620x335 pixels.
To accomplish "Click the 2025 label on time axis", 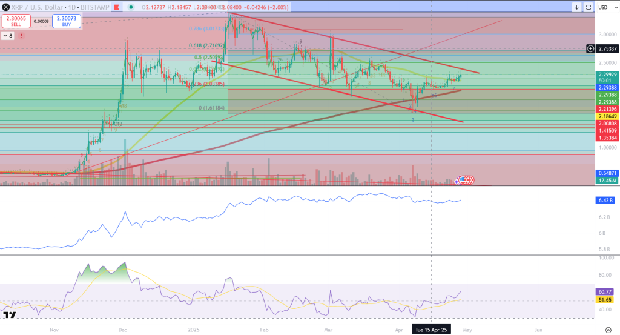I will coord(193,330).
